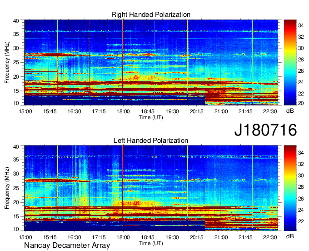The height and width of the screenshot is (251, 309).
Task: Click the 15:45 time tick under Right Handed plot
Action: tap(50, 111)
